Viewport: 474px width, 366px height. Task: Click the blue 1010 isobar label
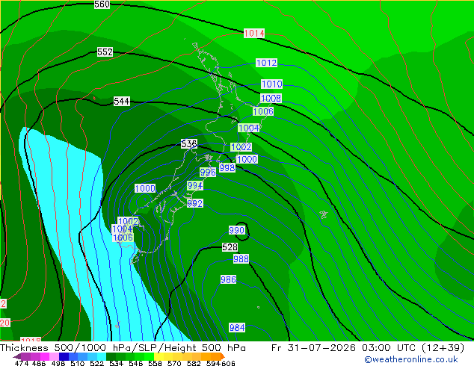point(271,84)
